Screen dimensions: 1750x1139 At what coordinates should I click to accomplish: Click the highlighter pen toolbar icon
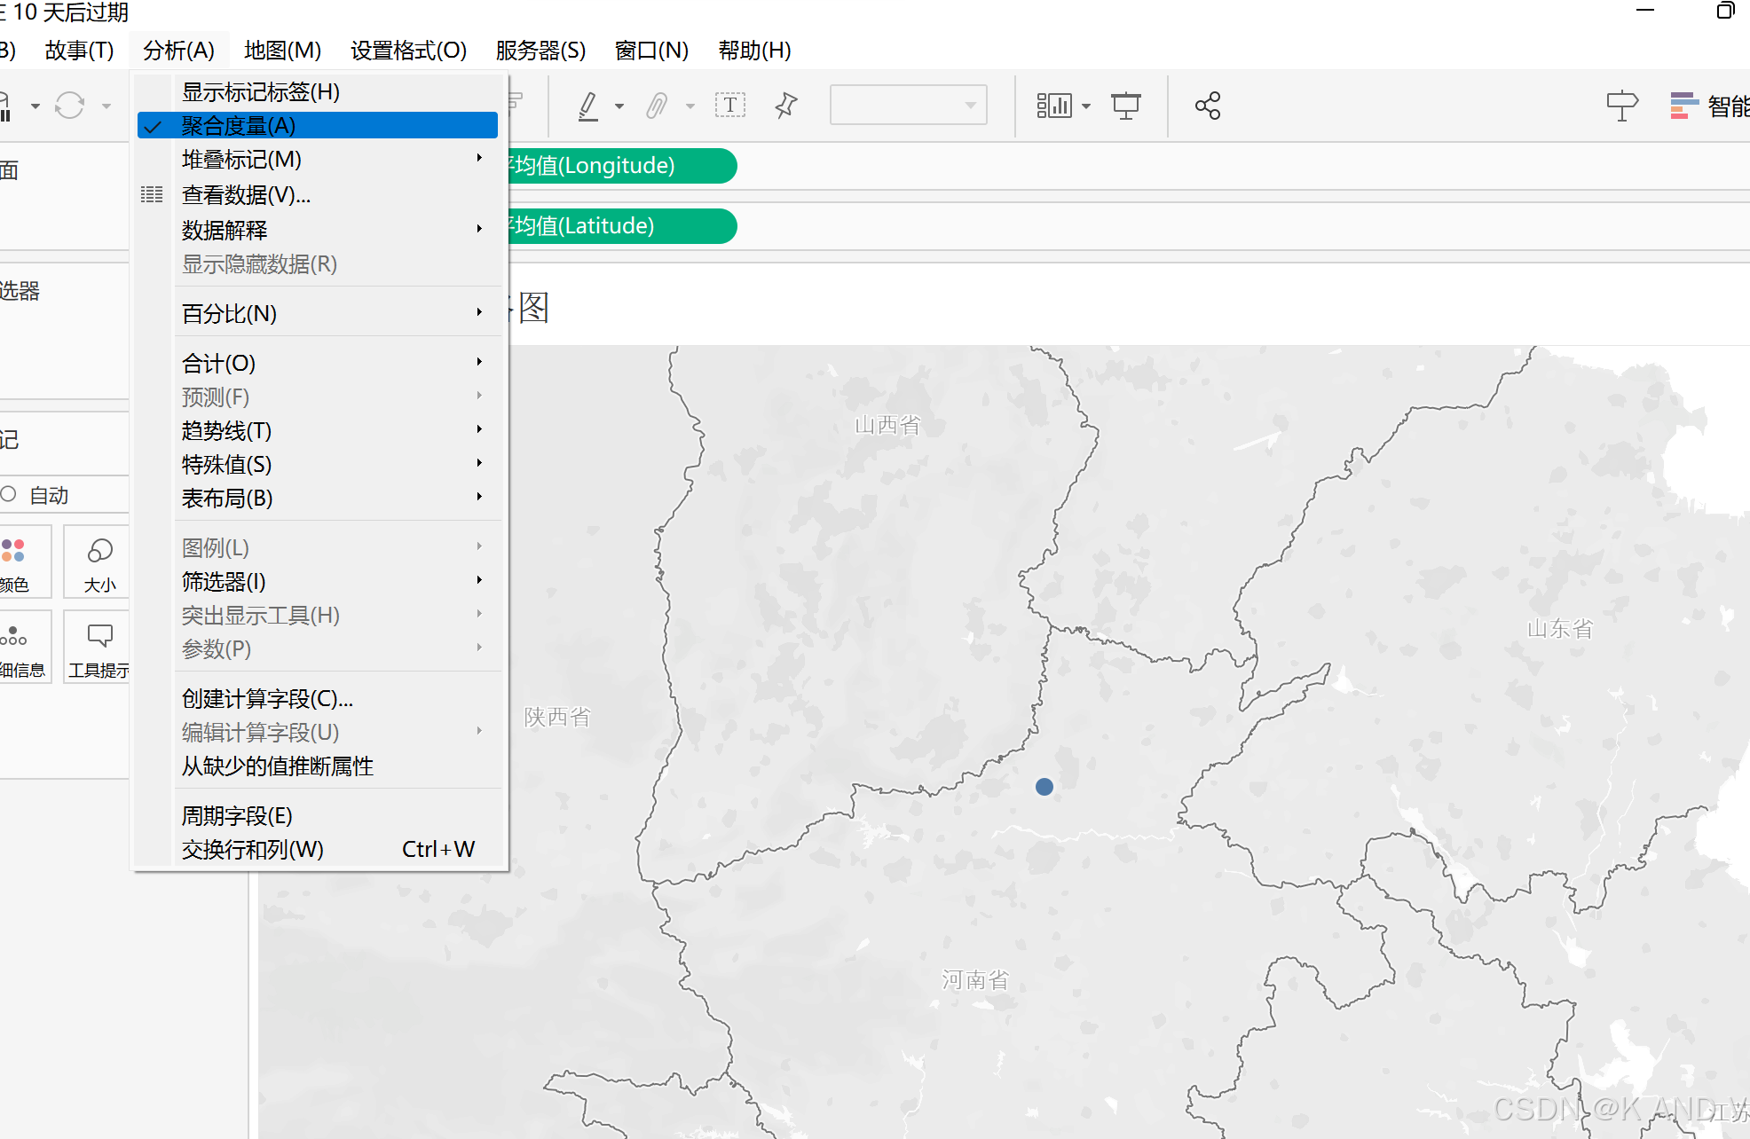pos(587,106)
